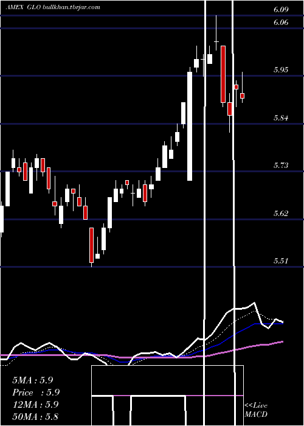Click the <<Live MACD label
The width and height of the screenshot is (304, 426).
(x=256, y=410)
